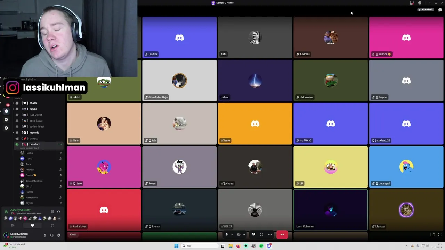Toggle camera button in voice panel

[x=13, y=225]
